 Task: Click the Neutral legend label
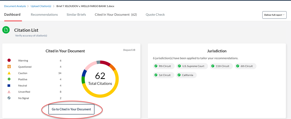23,86
